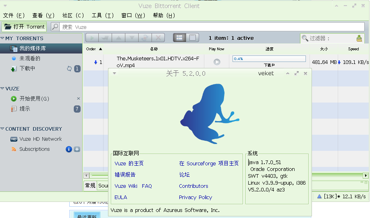374x218 pixels.
Task: Open the 查看(V) menu
Action: (43, 15)
